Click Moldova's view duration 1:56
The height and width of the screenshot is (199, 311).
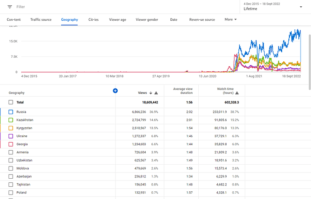189,168
